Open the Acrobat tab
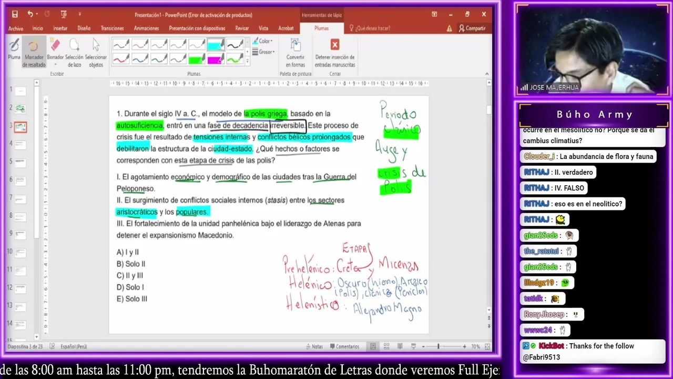This screenshot has height=379, width=673. 286,28
